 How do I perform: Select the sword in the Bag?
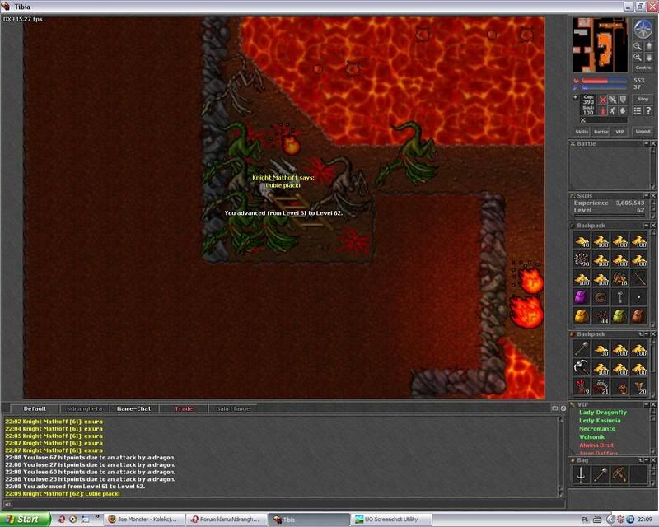(582, 475)
